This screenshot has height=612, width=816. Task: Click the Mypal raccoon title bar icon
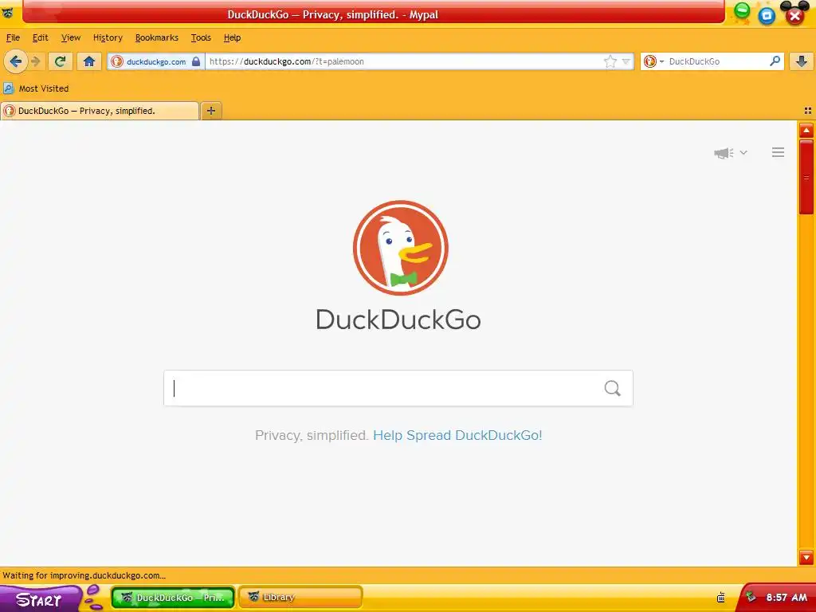click(x=7, y=13)
